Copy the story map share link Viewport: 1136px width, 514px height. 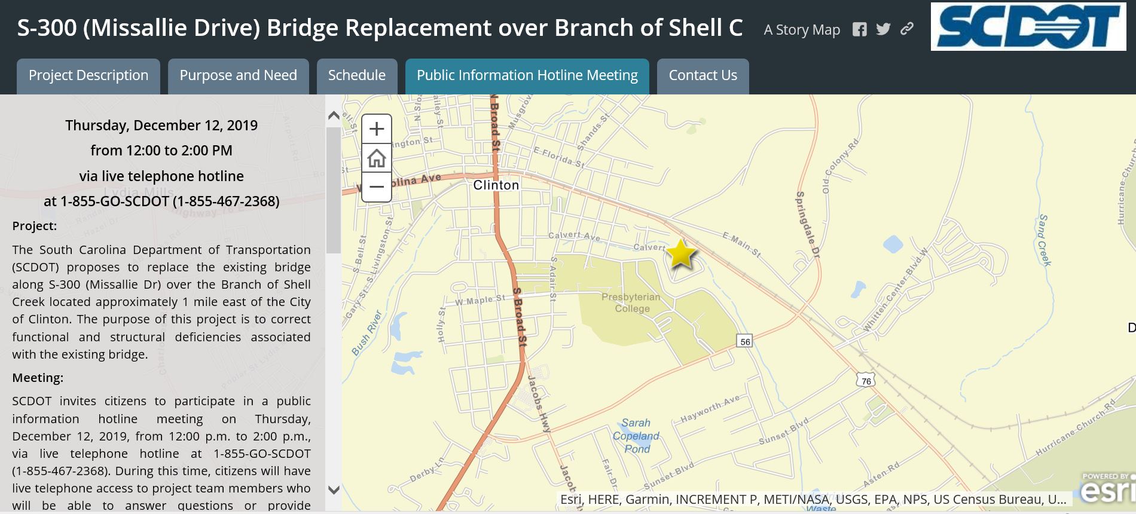pyautogui.click(x=907, y=29)
